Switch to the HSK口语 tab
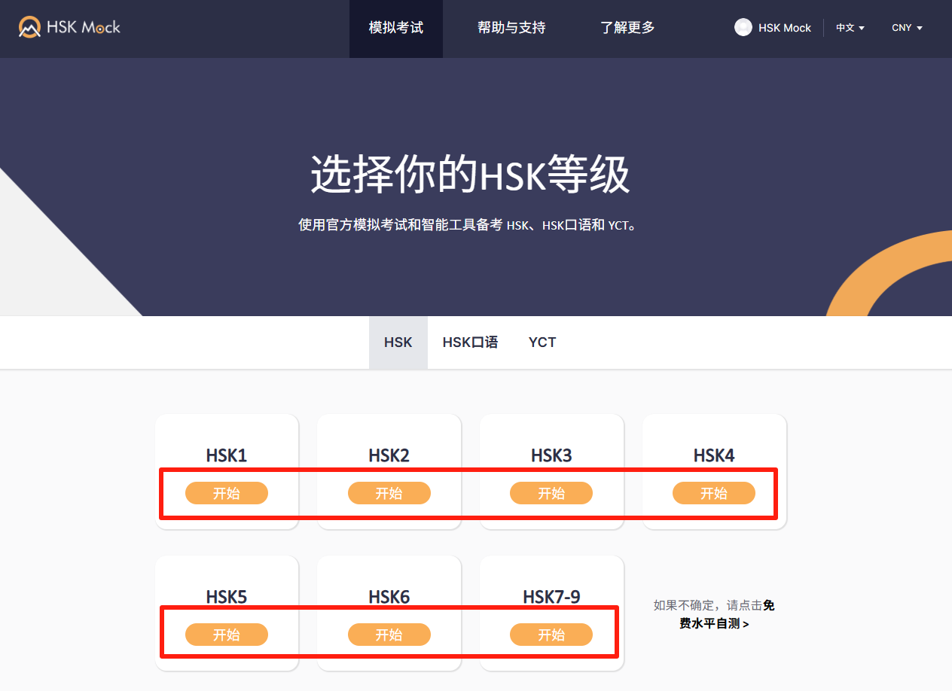 (470, 342)
